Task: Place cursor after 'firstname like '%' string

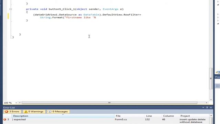Action: 96,18
